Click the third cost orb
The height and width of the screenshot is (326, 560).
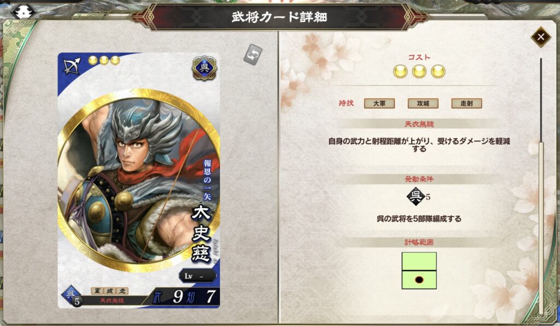click(x=438, y=72)
